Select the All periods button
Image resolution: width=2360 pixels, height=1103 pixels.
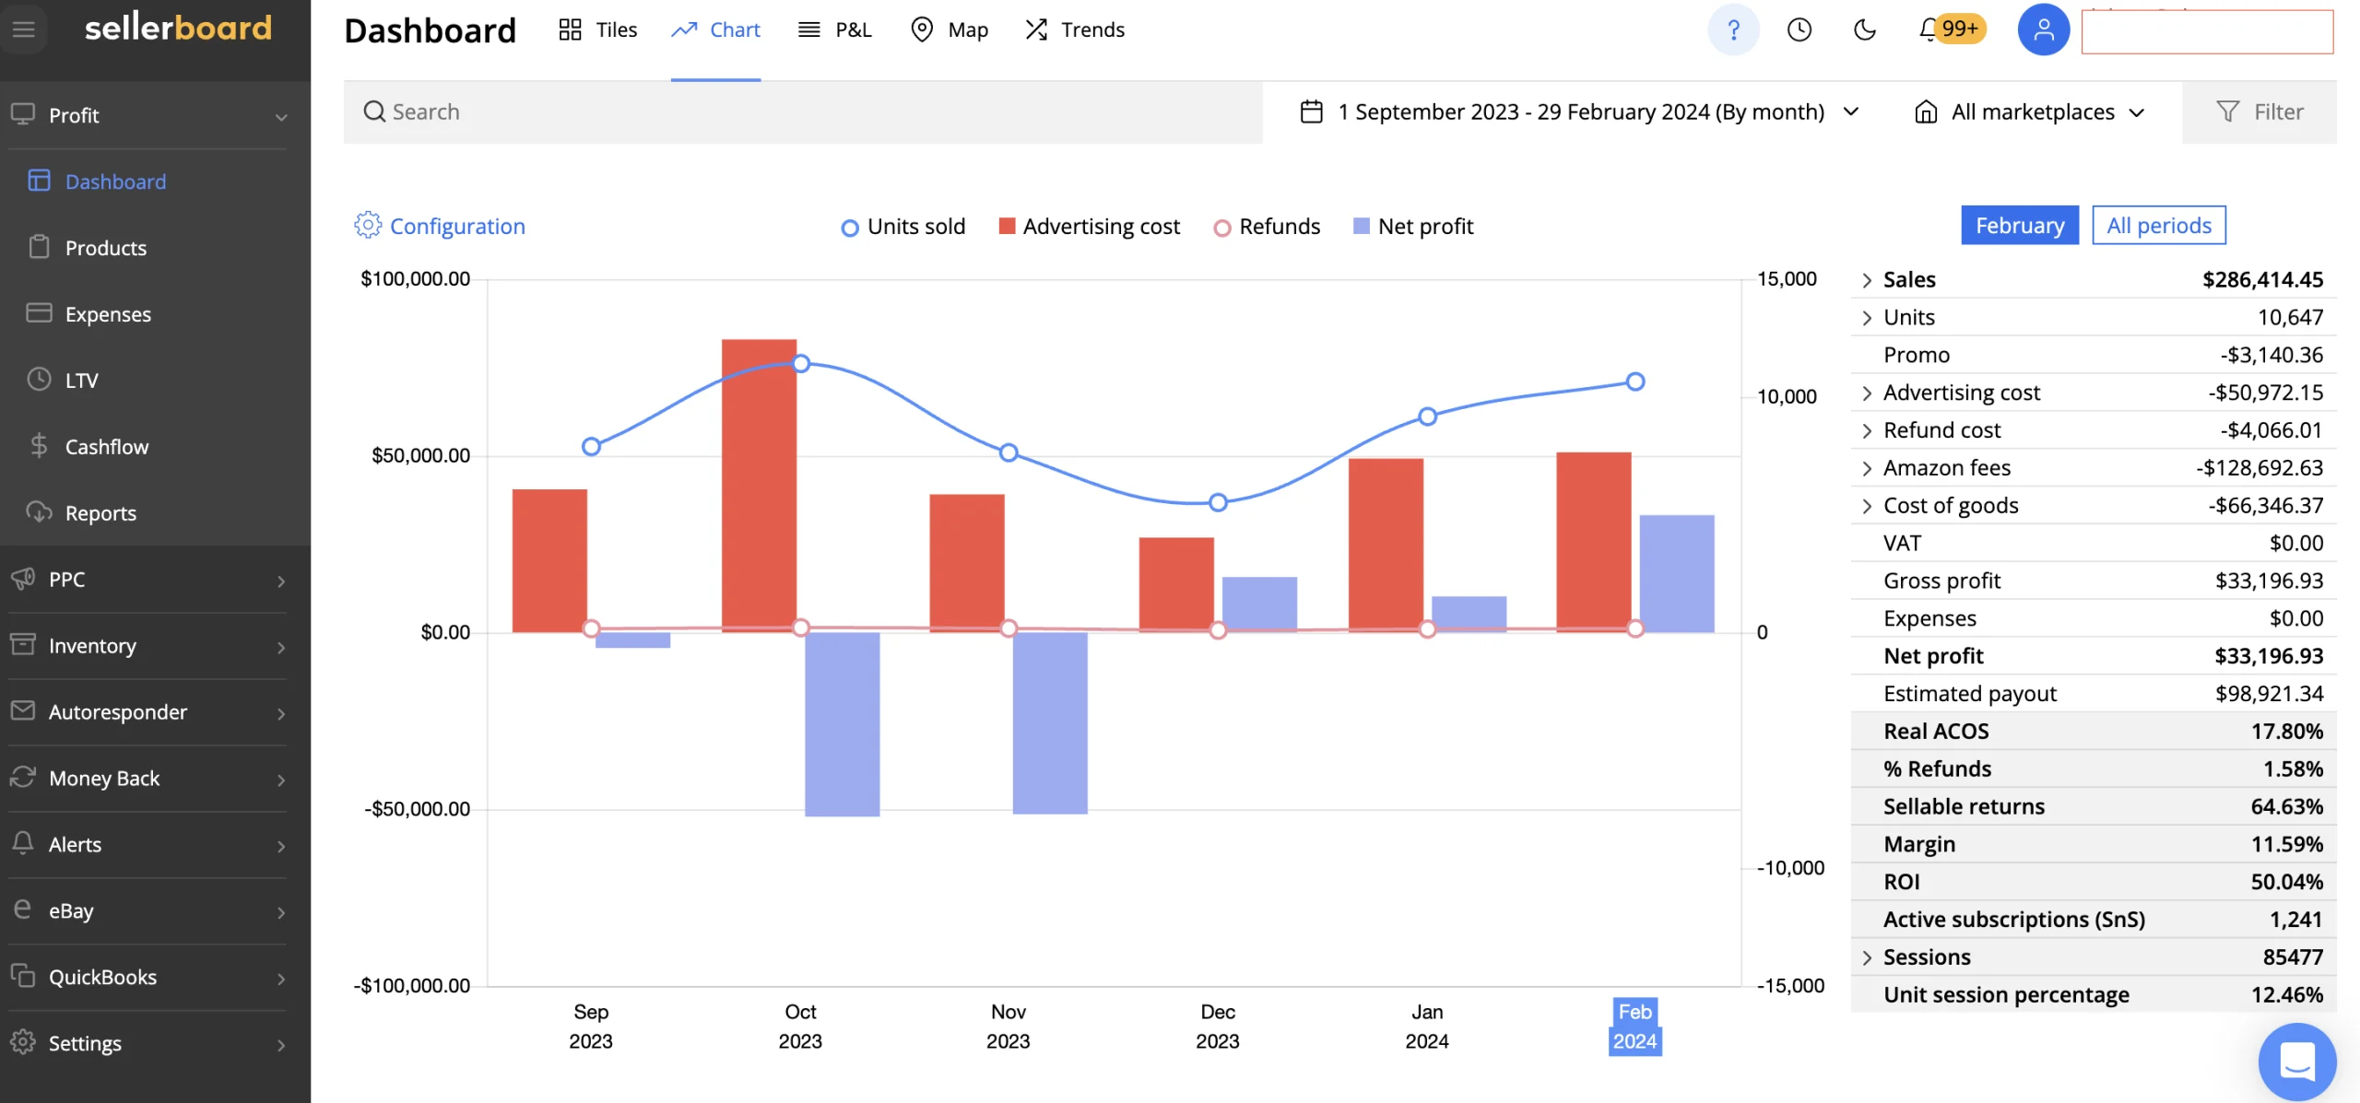[2159, 225]
